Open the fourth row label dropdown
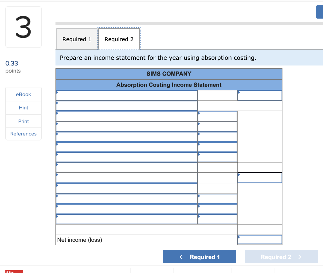This screenshot has height=273, width=323. click(x=126, y=127)
